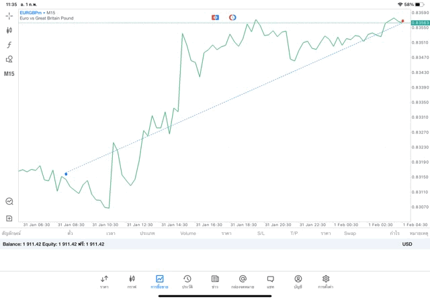Select the trendline's red end point
The image size is (430, 300).
pos(402,21)
